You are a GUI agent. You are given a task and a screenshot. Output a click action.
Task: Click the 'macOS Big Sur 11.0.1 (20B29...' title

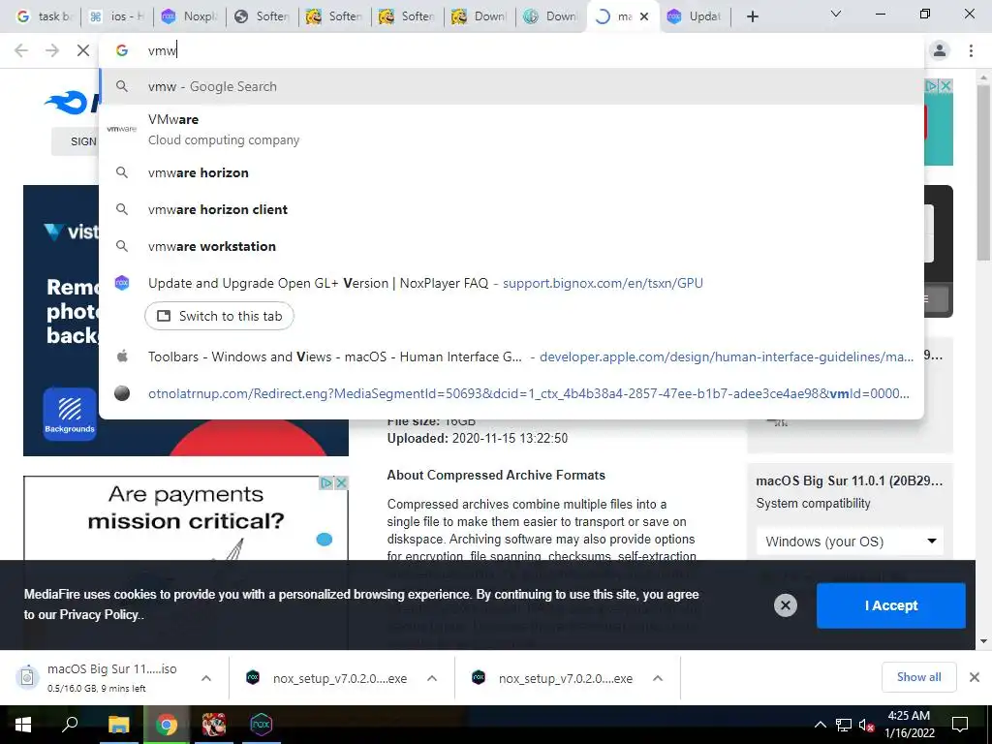849,480
